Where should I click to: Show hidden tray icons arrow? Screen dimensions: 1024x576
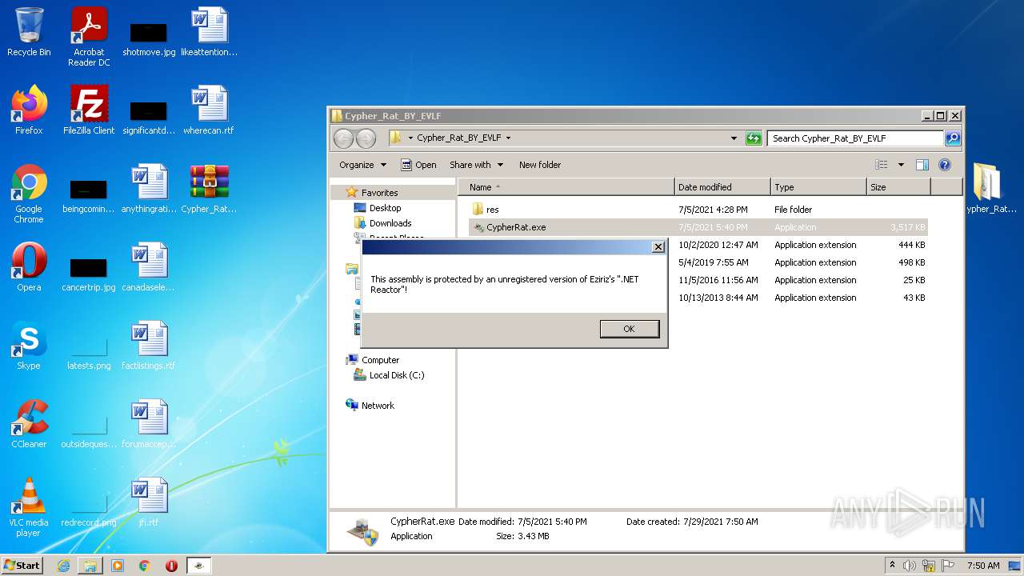pos(892,565)
